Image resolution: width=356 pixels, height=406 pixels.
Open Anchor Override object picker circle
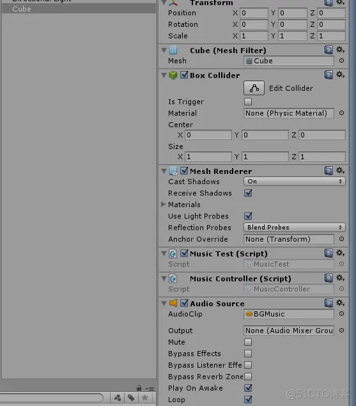click(x=341, y=239)
